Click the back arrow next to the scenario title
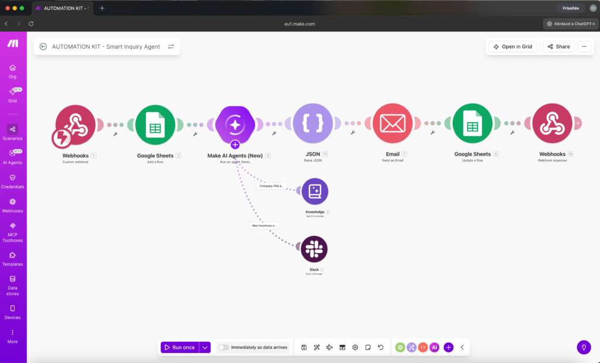 pyautogui.click(x=43, y=46)
